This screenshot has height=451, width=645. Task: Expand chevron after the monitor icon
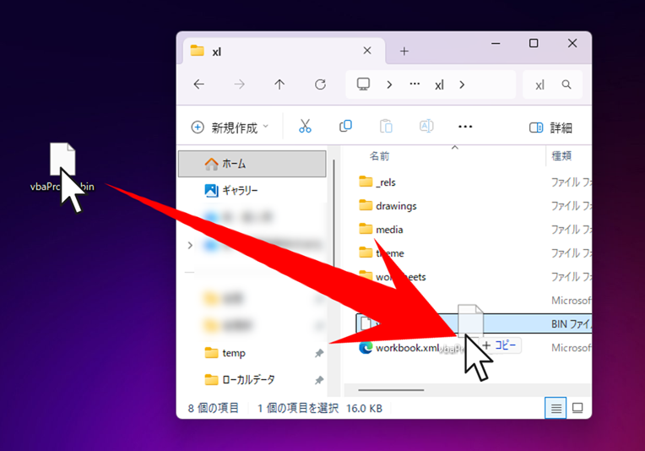389,84
